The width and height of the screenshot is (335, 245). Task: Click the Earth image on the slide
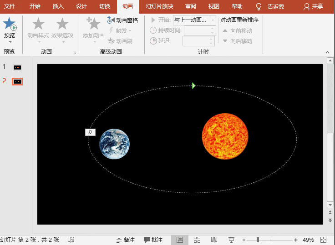click(114, 144)
